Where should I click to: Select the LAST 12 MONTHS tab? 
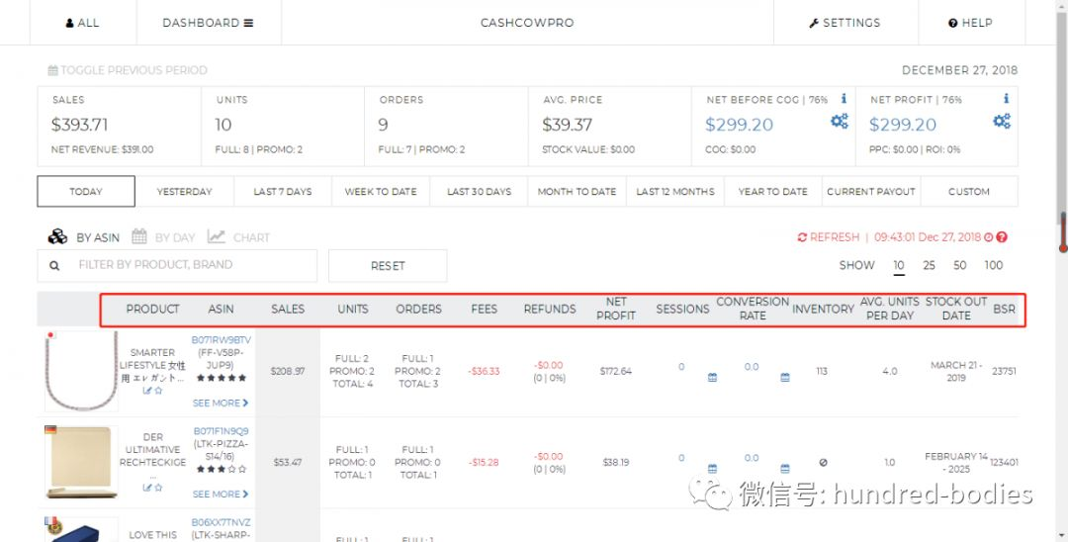point(675,191)
